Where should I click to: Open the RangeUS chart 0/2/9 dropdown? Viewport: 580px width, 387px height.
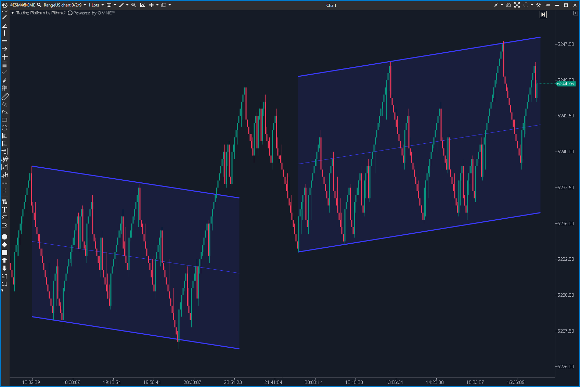[x=85, y=5]
